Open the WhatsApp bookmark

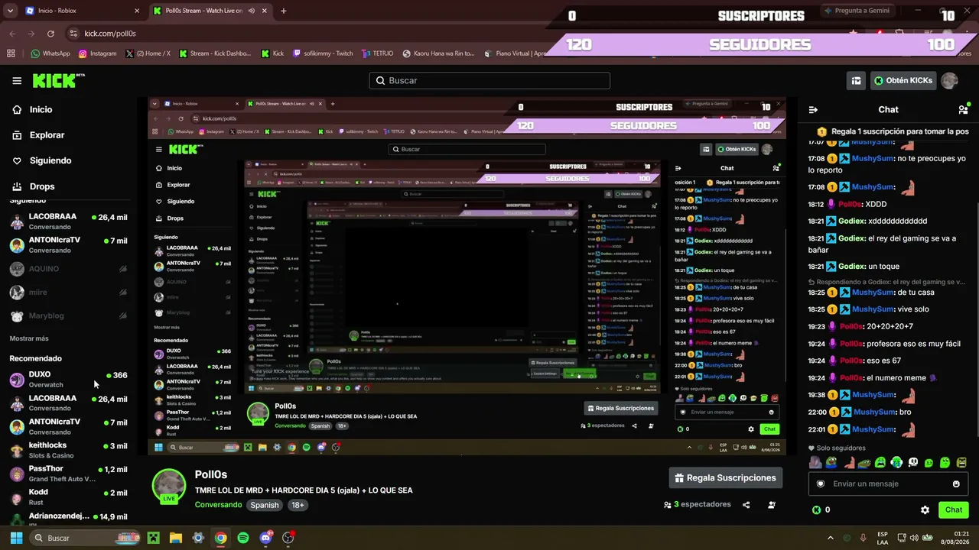pos(50,53)
